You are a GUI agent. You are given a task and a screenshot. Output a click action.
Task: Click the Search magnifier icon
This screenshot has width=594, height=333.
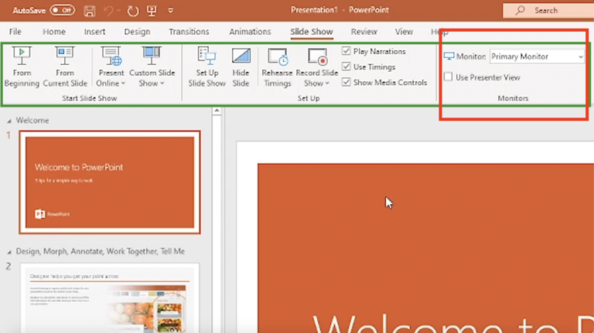tap(520, 10)
